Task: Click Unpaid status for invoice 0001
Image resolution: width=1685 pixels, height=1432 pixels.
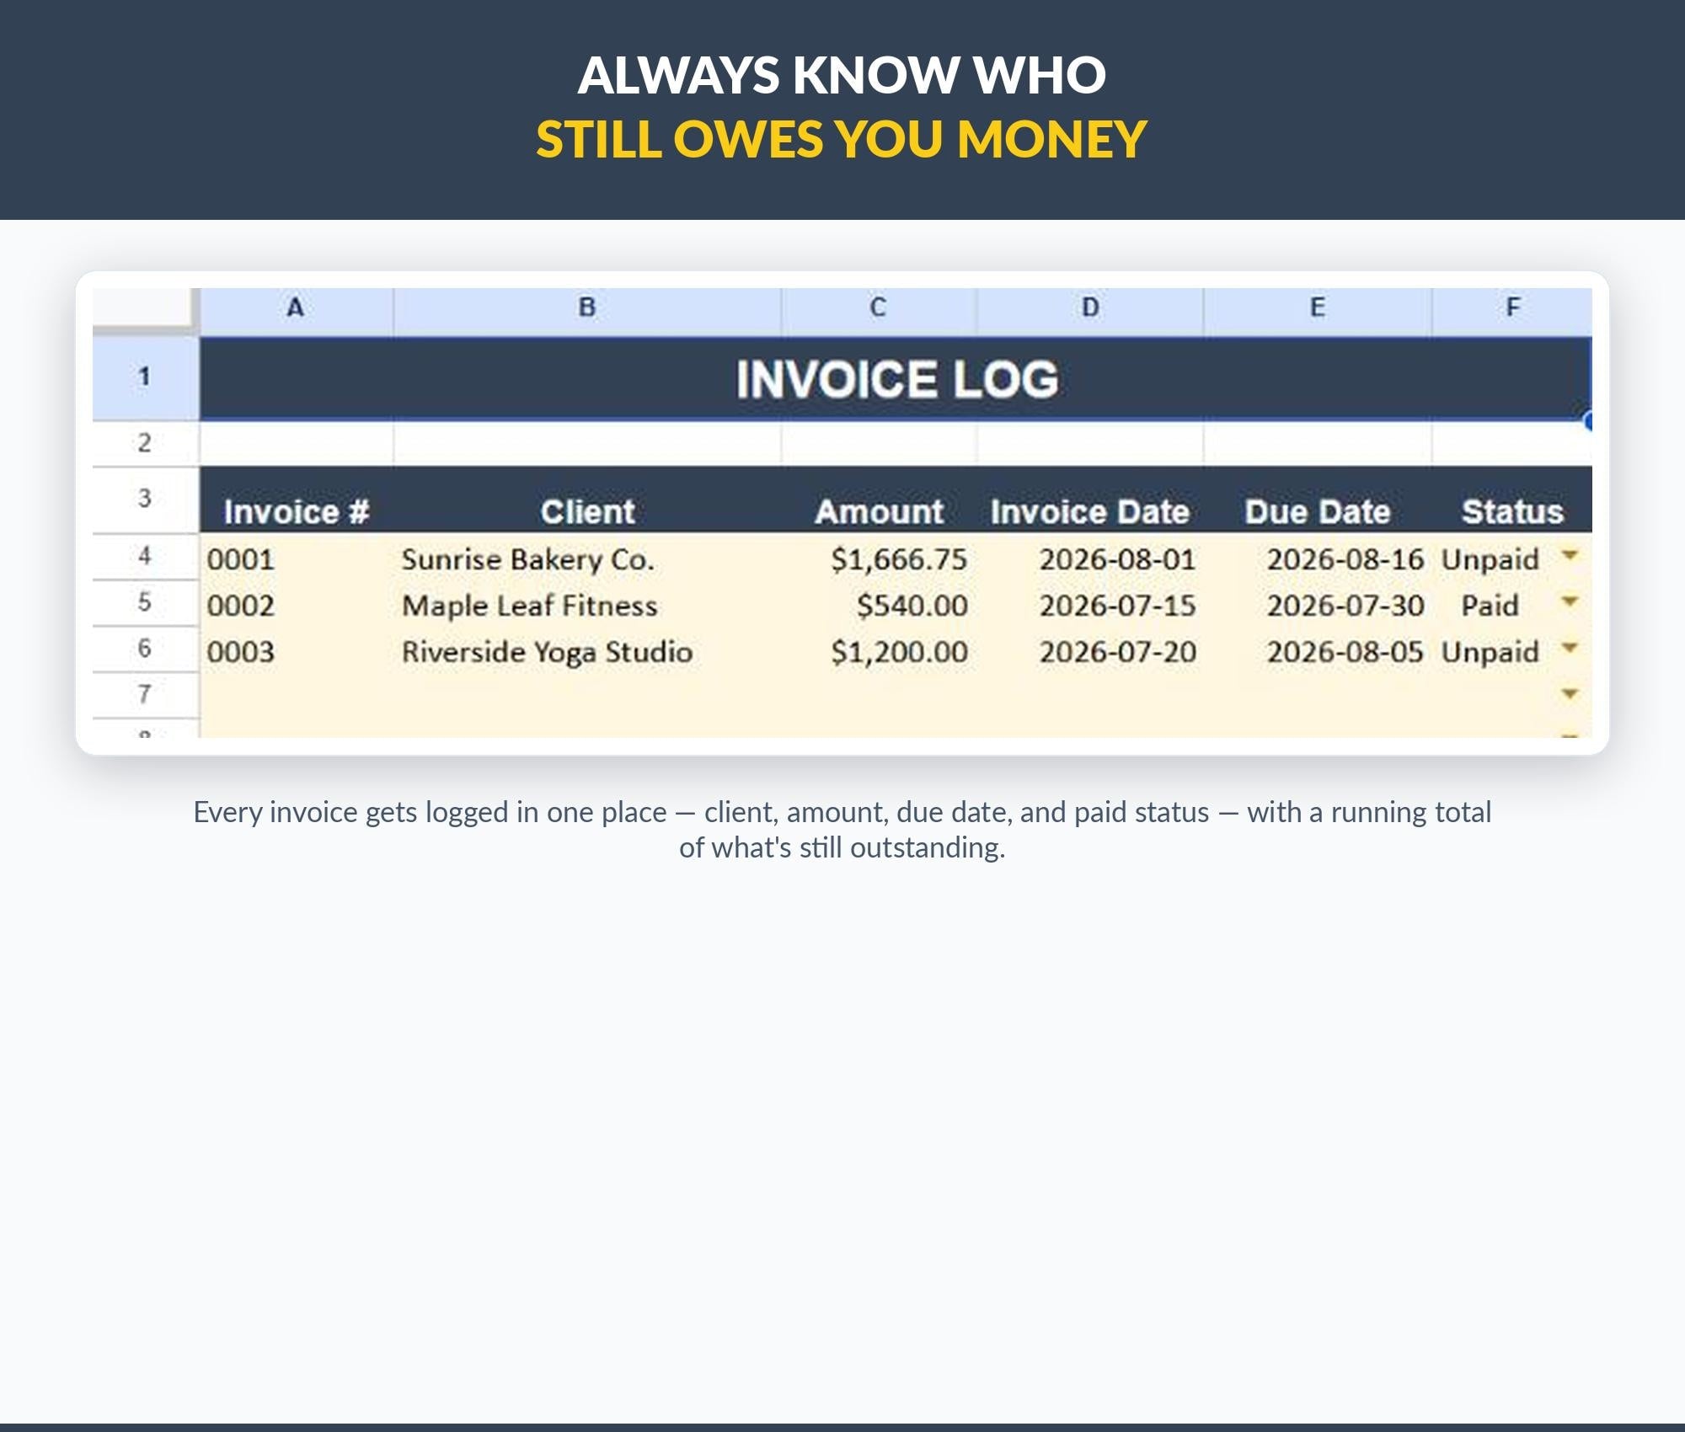Action: pyautogui.click(x=1490, y=560)
